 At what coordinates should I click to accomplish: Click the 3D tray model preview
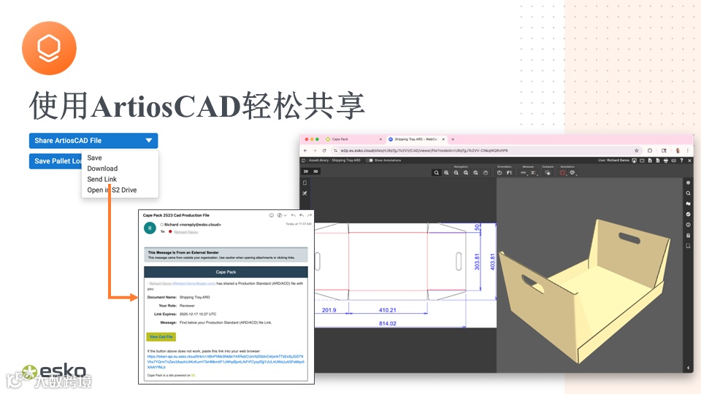(x=584, y=290)
